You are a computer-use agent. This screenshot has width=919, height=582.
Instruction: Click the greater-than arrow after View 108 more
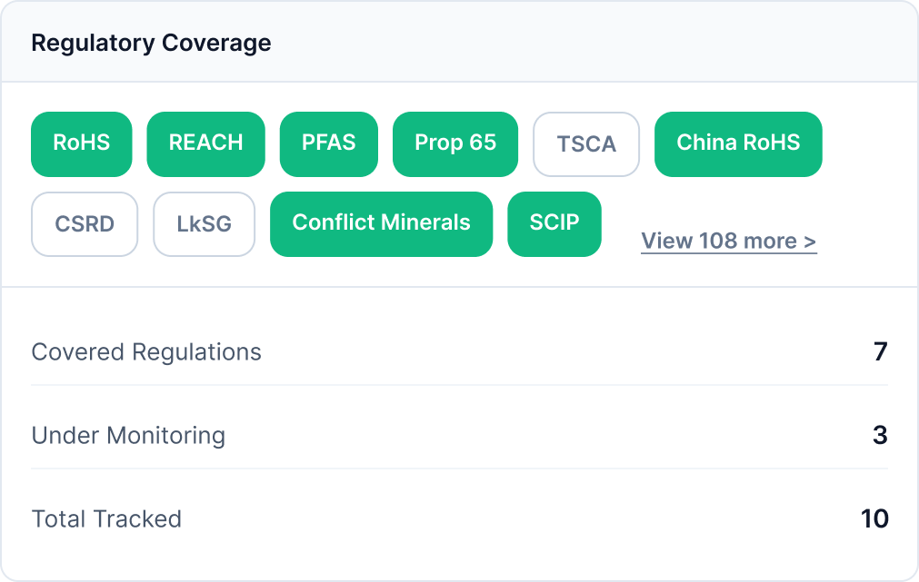coord(811,241)
